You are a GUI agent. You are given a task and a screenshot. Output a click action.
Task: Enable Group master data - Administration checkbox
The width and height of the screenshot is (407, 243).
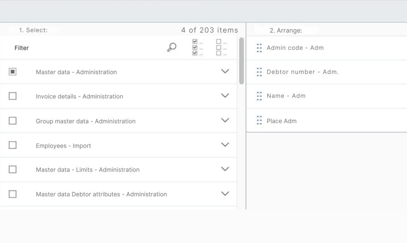(13, 121)
